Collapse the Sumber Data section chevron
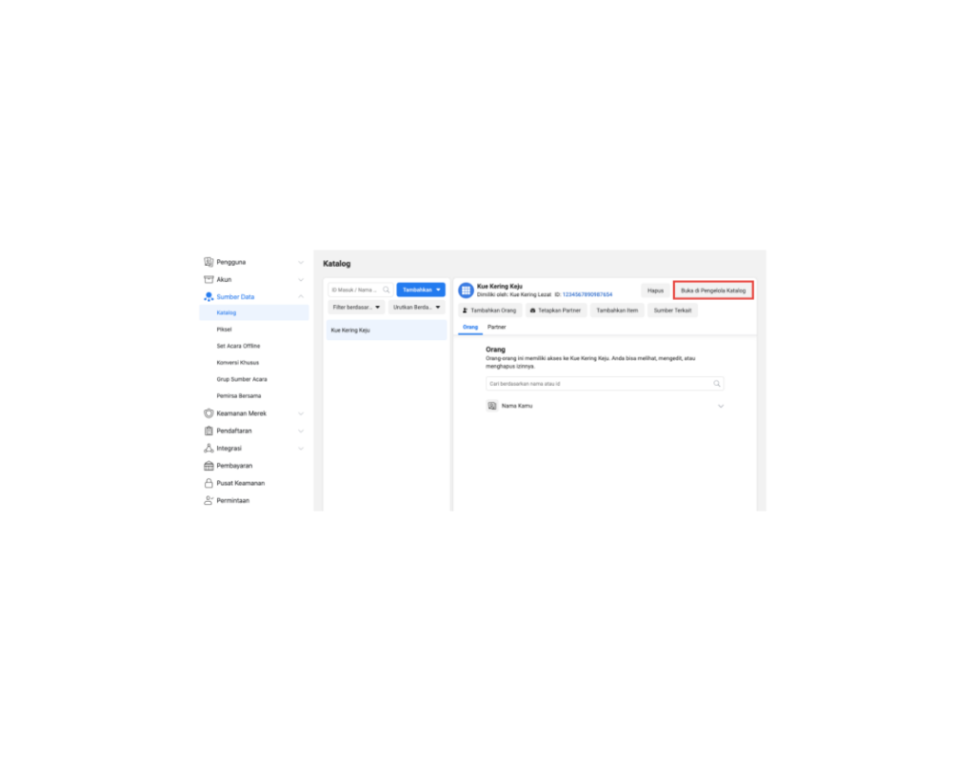975x762 pixels. [x=301, y=296]
